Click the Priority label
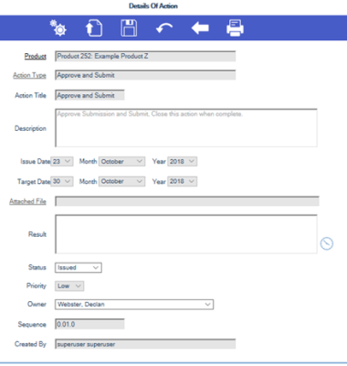The width and height of the screenshot is (347, 366). 37,285
